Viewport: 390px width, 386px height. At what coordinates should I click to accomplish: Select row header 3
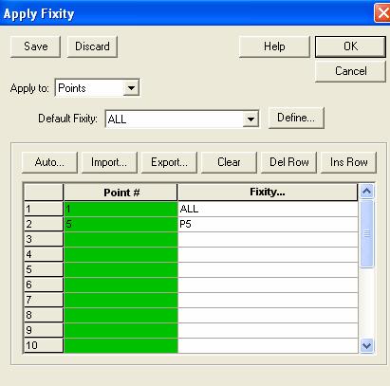point(44,239)
